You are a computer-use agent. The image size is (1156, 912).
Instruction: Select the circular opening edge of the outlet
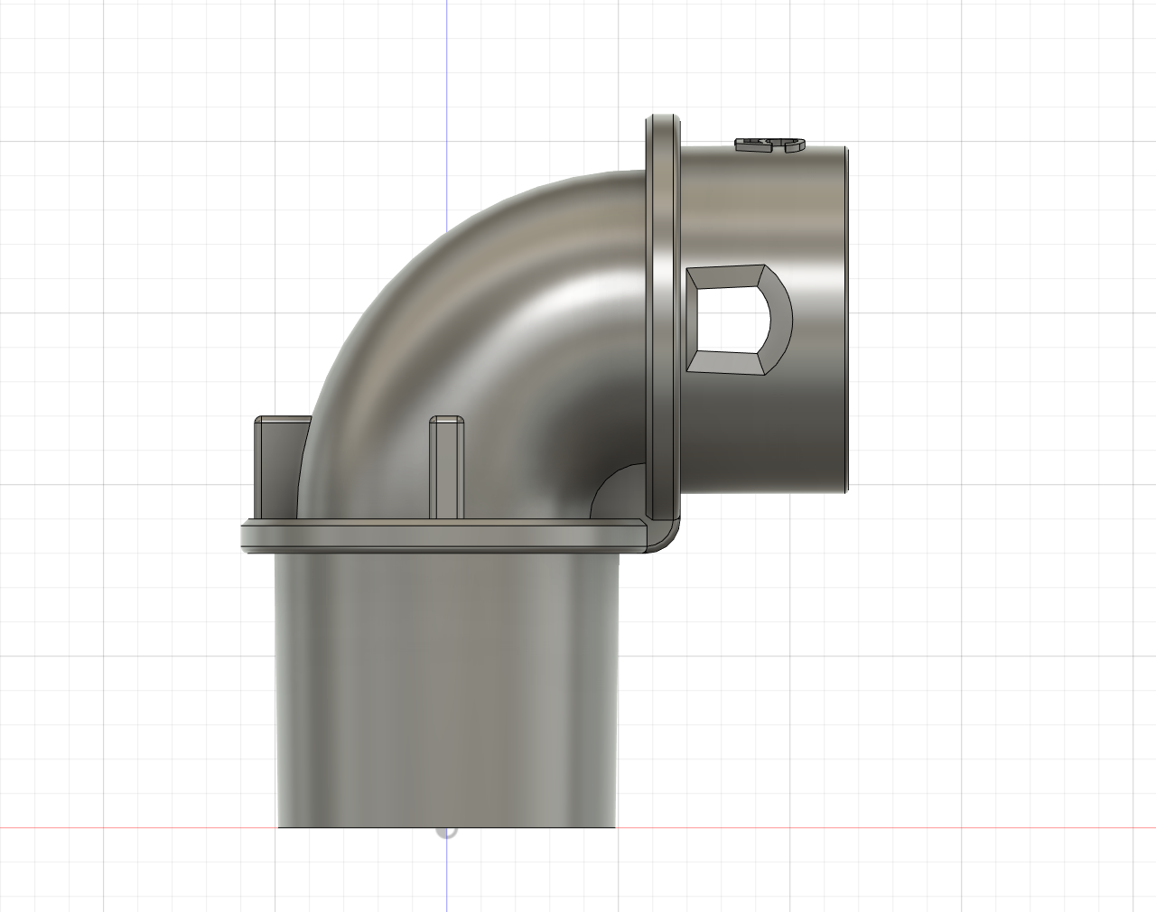point(847,316)
